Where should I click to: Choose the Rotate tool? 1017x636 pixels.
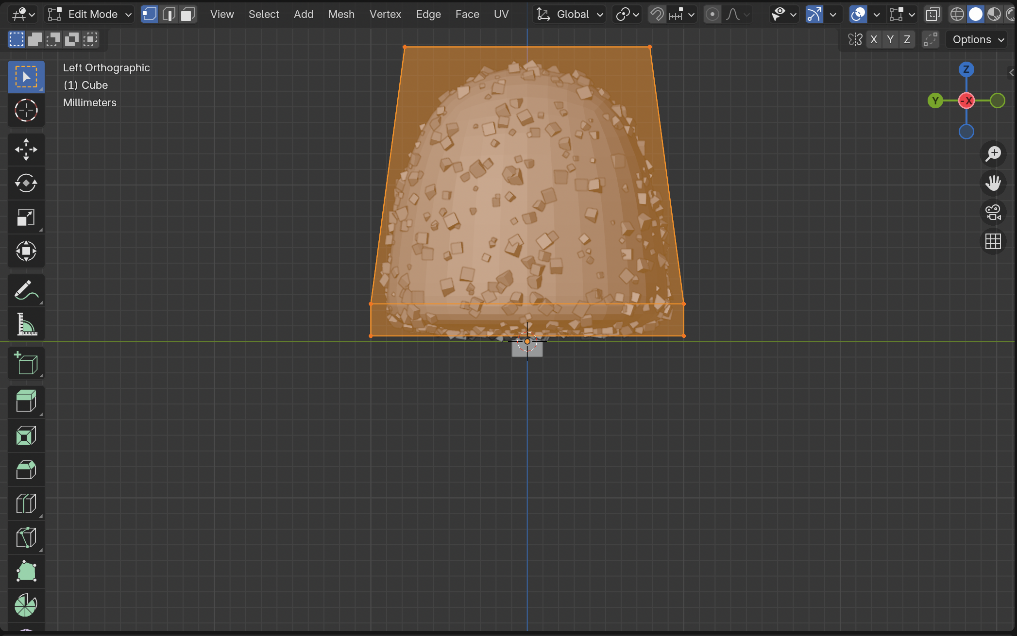pos(26,184)
